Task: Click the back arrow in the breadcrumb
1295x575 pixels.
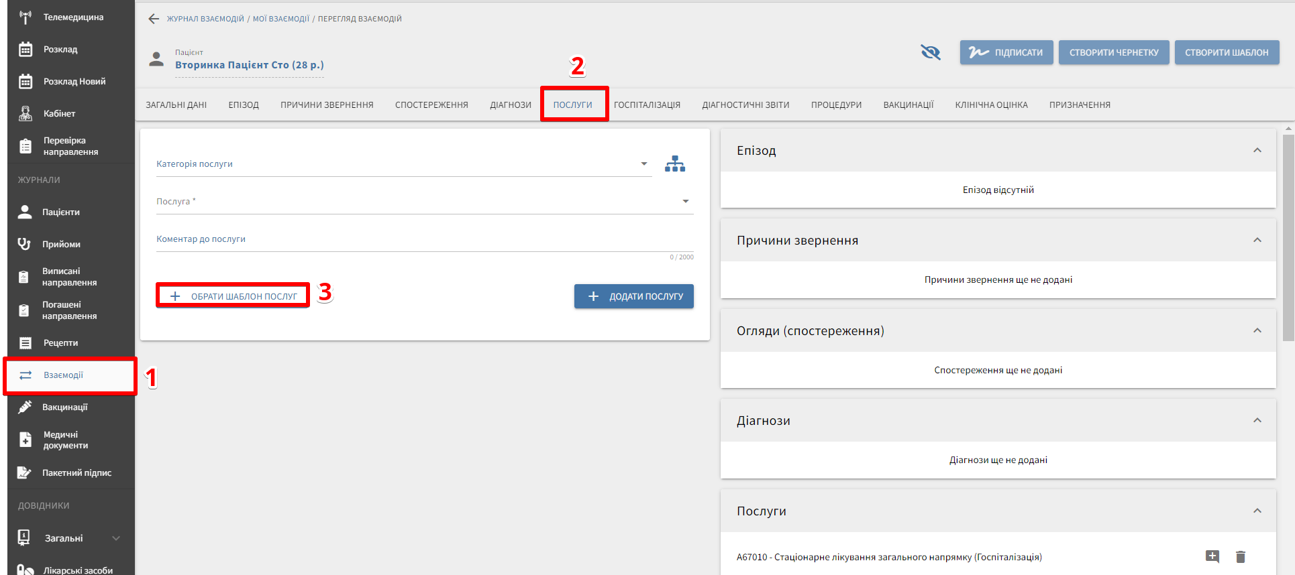Action: 154,19
